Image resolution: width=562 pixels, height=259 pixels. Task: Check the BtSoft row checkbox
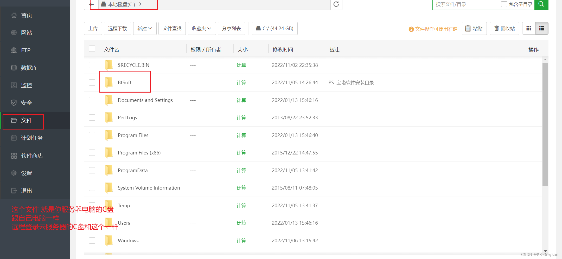(x=92, y=82)
